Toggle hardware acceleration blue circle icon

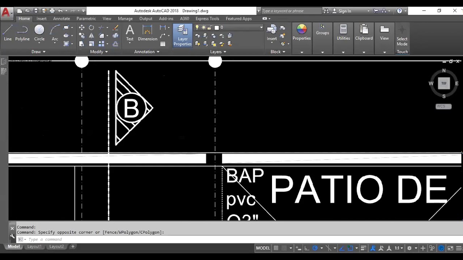(x=441, y=248)
